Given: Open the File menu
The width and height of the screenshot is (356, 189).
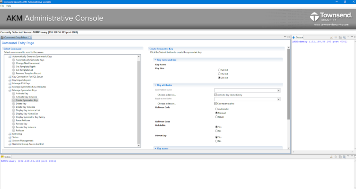Looking at the screenshot, I should [2, 6].
